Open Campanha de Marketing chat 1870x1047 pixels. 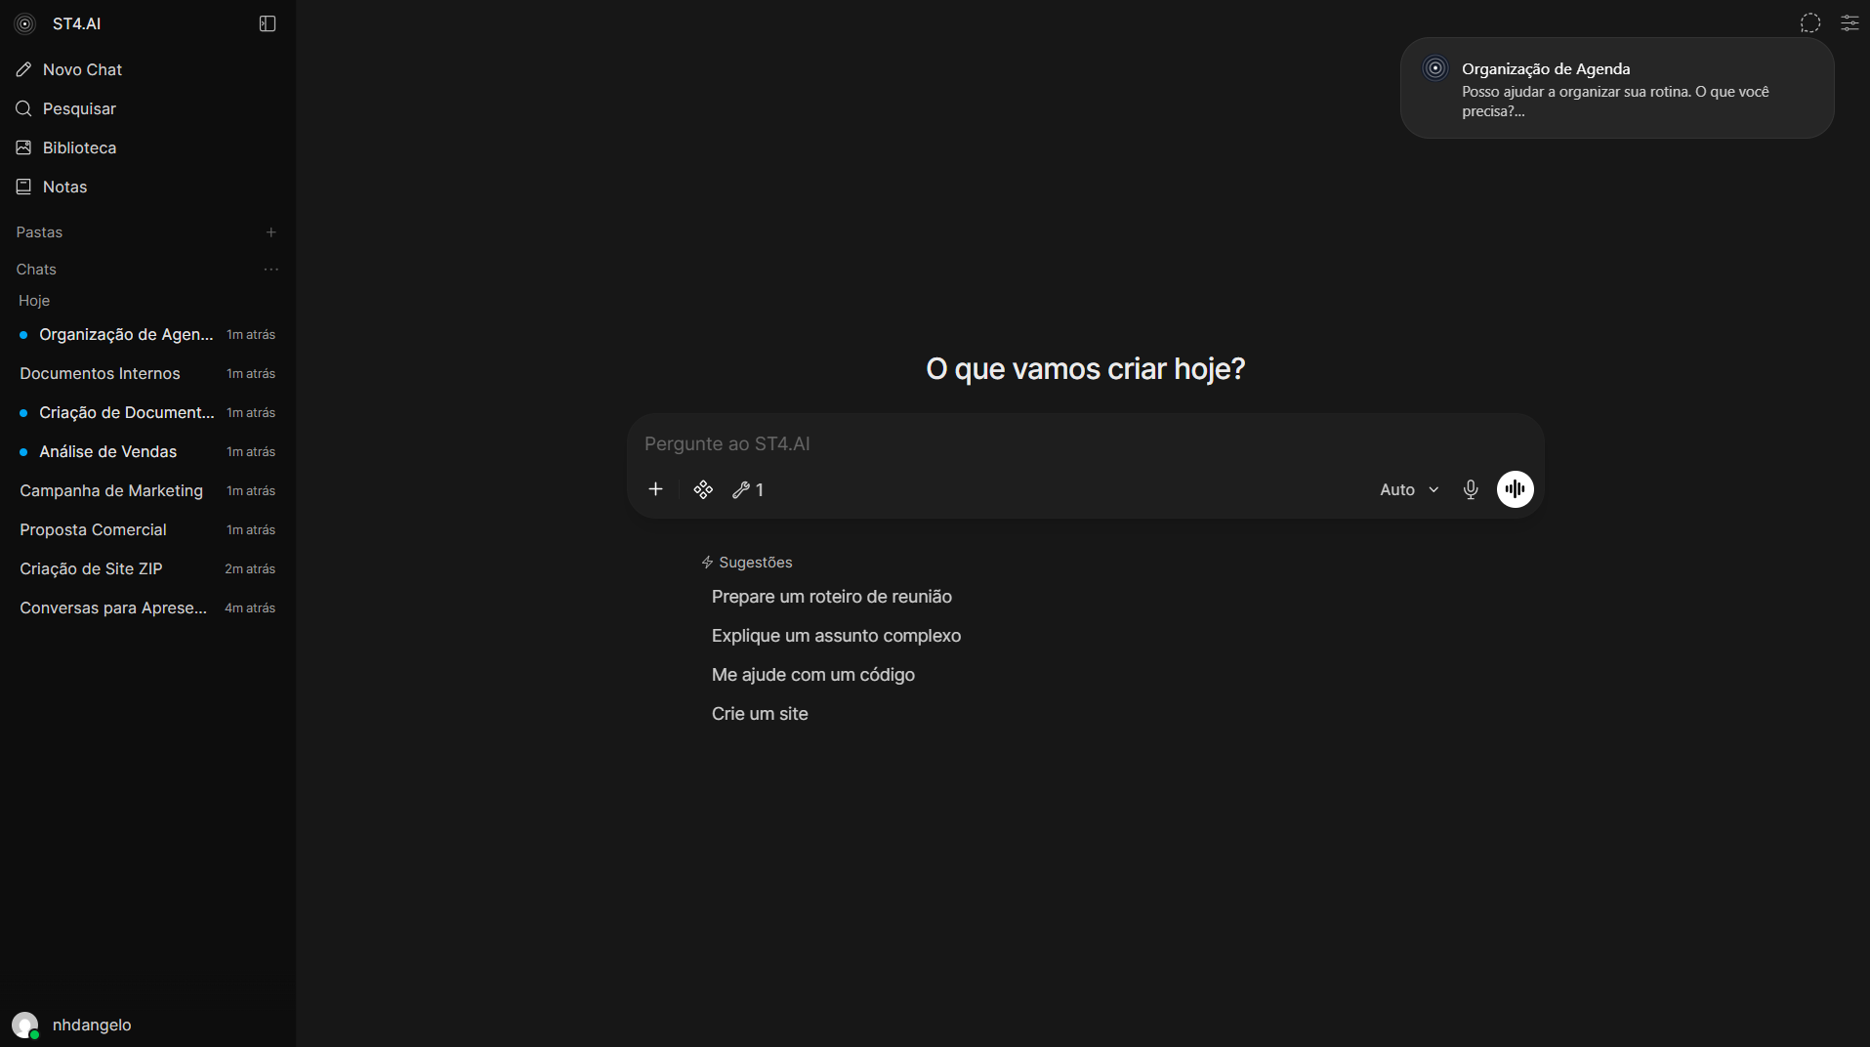(x=147, y=490)
